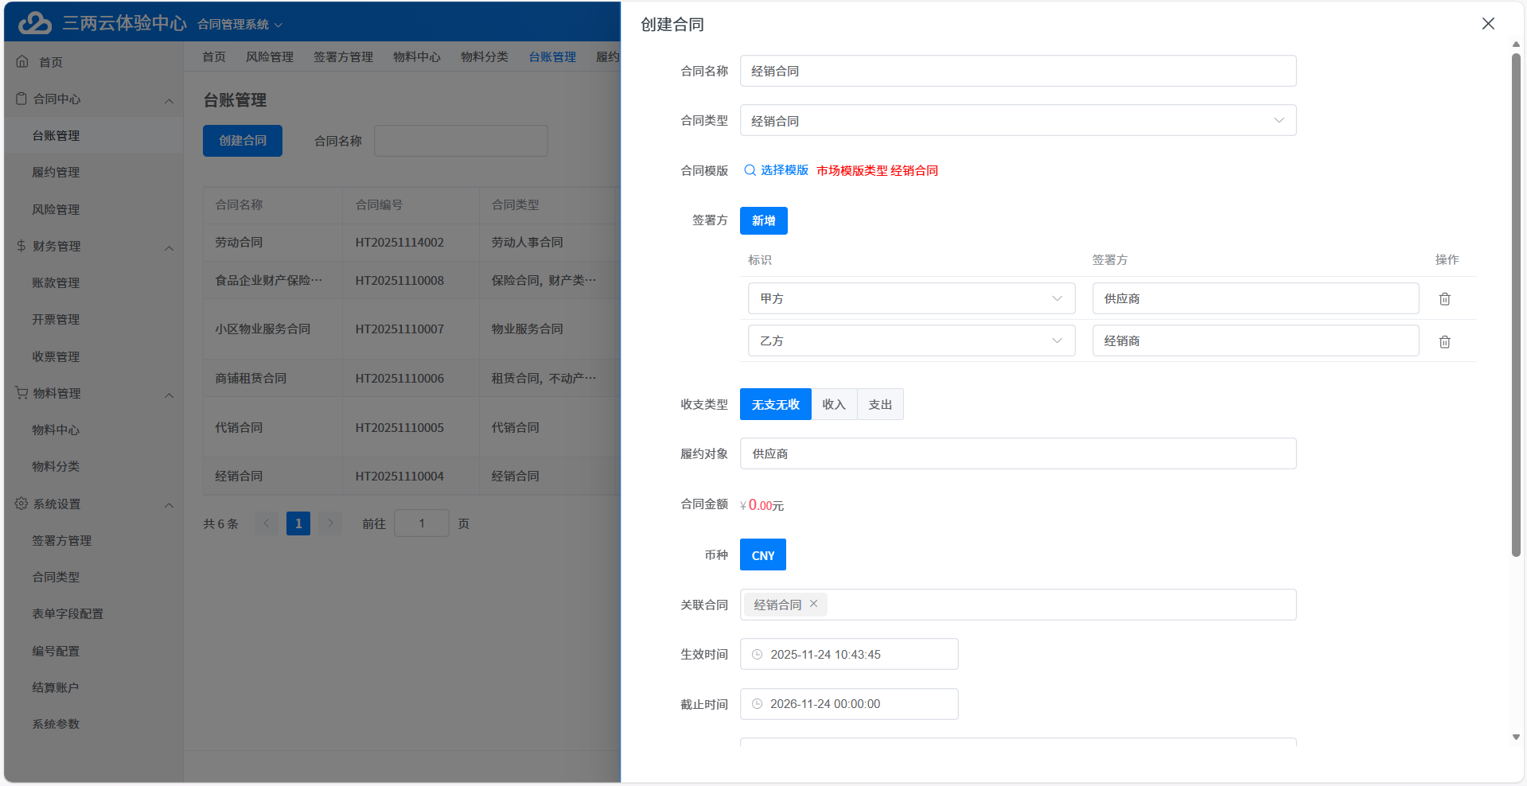
Task: Expand the 乙方 identifier dropdown
Action: click(x=1057, y=340)
